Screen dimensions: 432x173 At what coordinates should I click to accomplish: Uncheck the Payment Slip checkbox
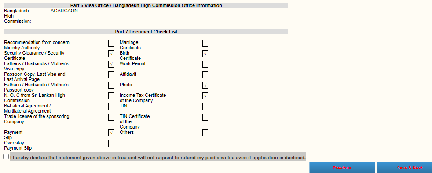click(111, 133)
